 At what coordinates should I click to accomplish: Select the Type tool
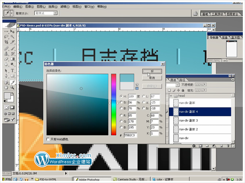(12, 71)
